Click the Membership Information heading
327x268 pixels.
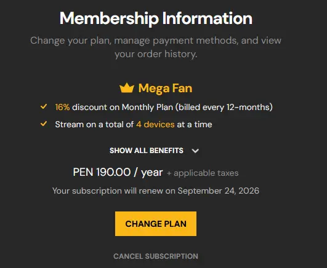pos(156,18)
